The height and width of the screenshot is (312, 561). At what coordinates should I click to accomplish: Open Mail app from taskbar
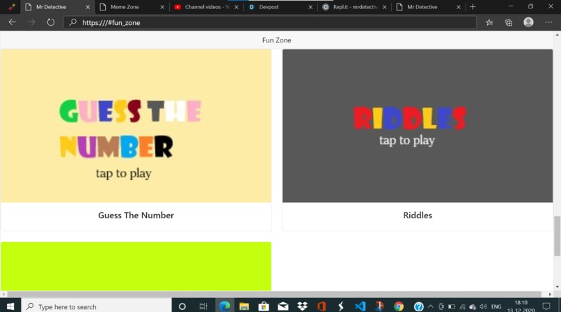[x=283, y=306]
